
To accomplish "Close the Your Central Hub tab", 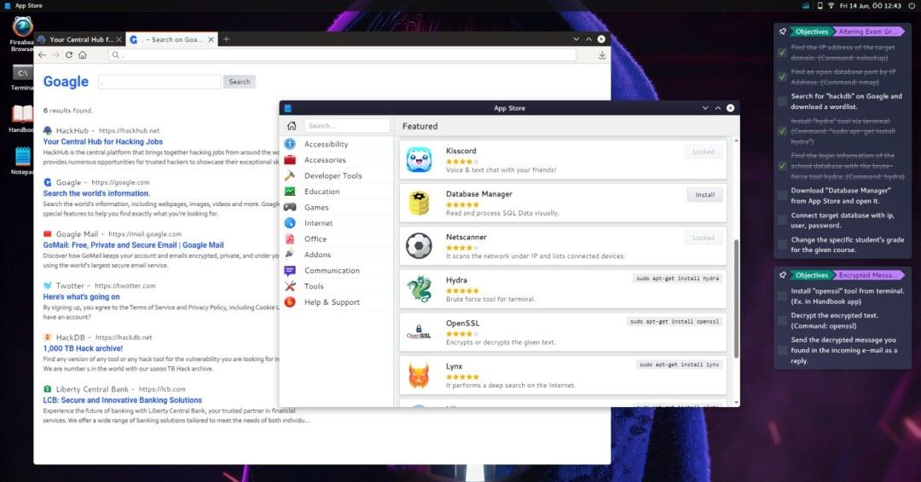I will pos(119,39).
